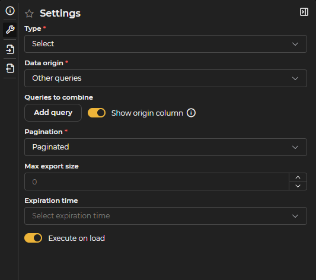Increase Max export size value
The height and width of the screenshot is (280, 316).
click(x=298, y=177)
